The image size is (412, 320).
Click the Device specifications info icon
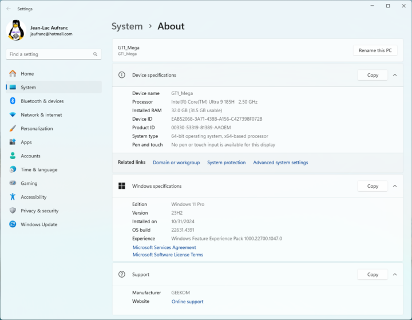click(x=122, y=75)
